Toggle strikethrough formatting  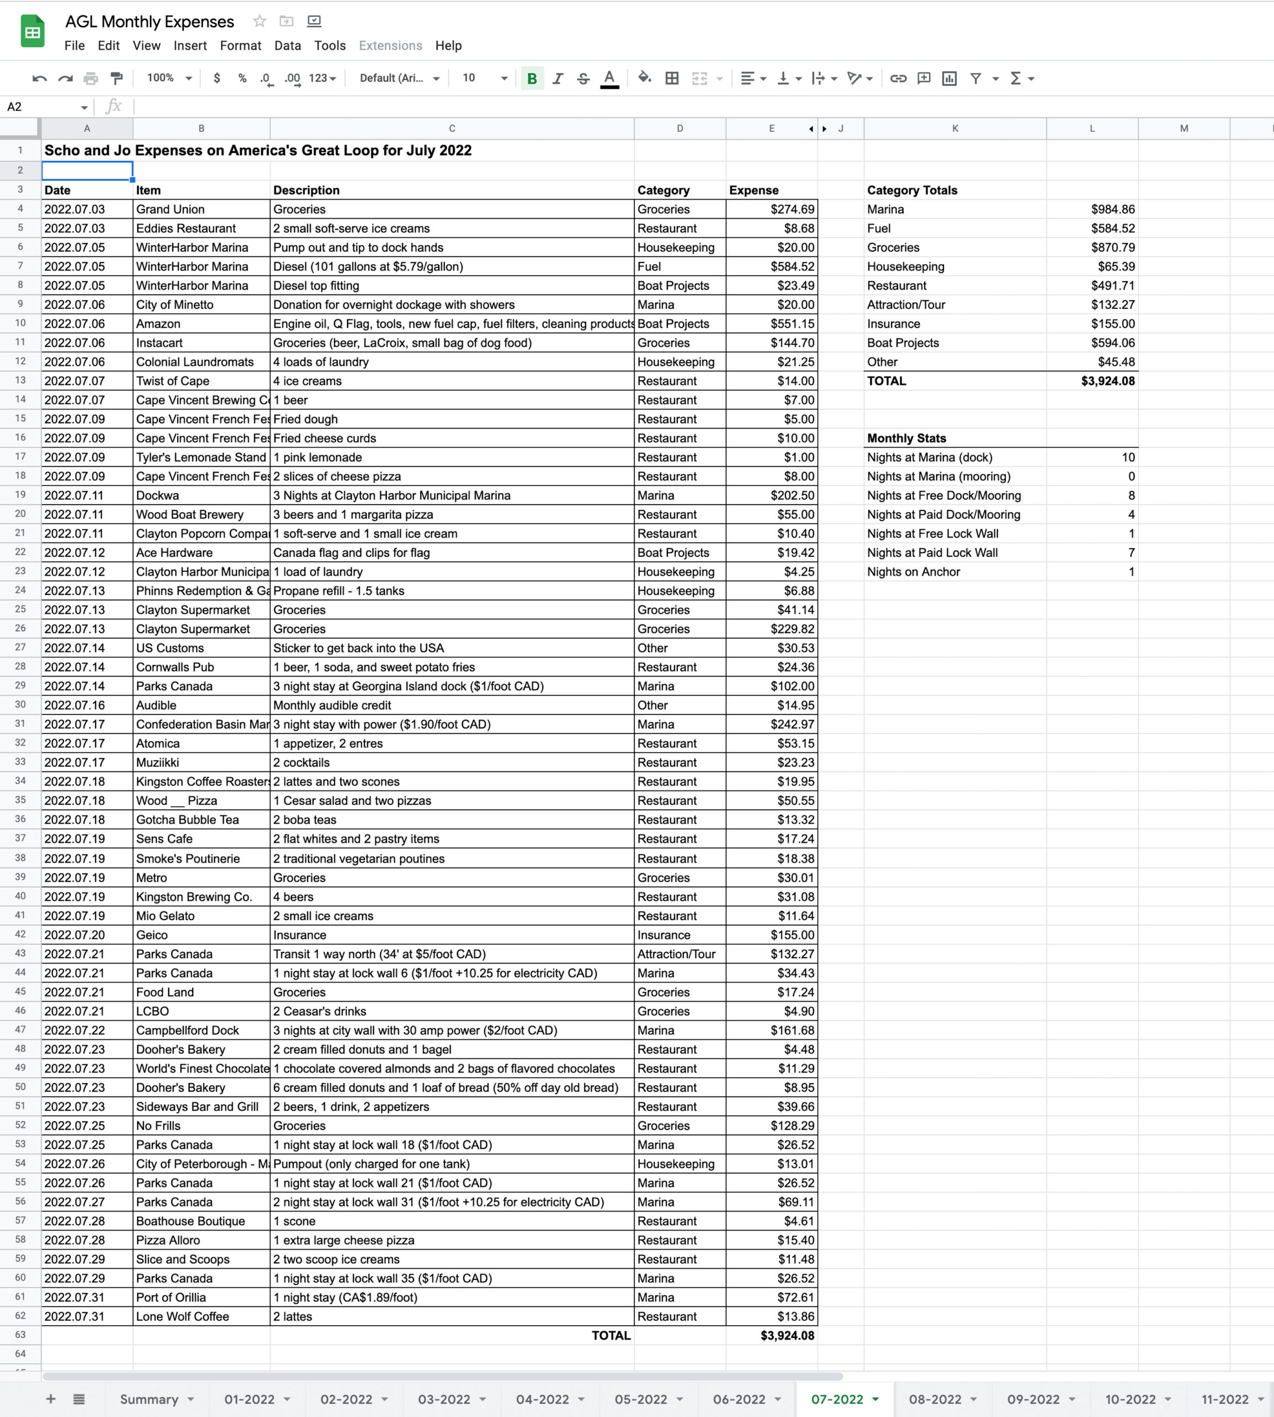[583, 79]
